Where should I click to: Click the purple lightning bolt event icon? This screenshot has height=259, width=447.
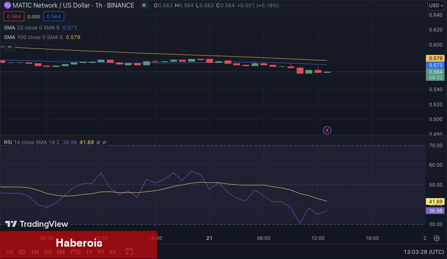tap(327, 130)
